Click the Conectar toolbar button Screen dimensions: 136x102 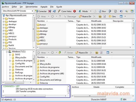tap(41, 11)
